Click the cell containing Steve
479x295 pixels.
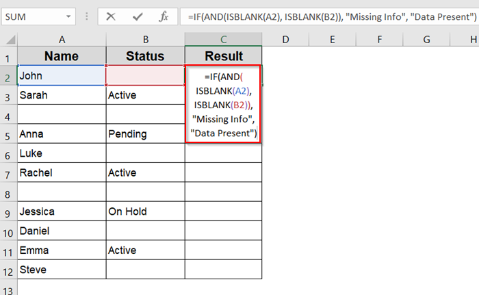tap(62, 270)
